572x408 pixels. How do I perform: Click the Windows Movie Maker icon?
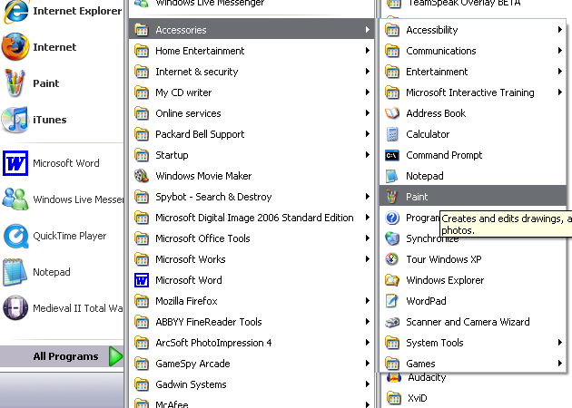pyautogui.click(x=142, y=176)
